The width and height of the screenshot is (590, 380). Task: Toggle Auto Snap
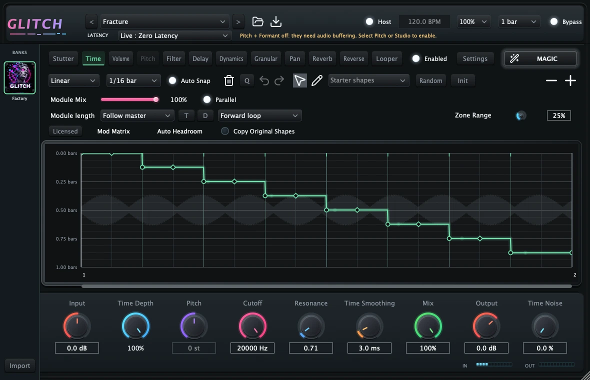[x=172, y=80]
